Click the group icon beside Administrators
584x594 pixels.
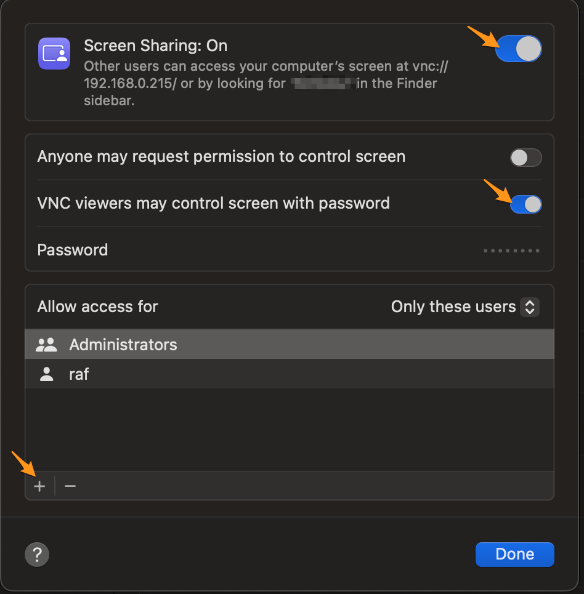pyautogui.click(x=46, y=345)
